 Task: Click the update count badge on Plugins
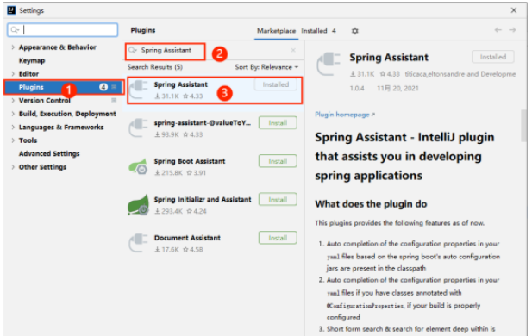[103, 87]
